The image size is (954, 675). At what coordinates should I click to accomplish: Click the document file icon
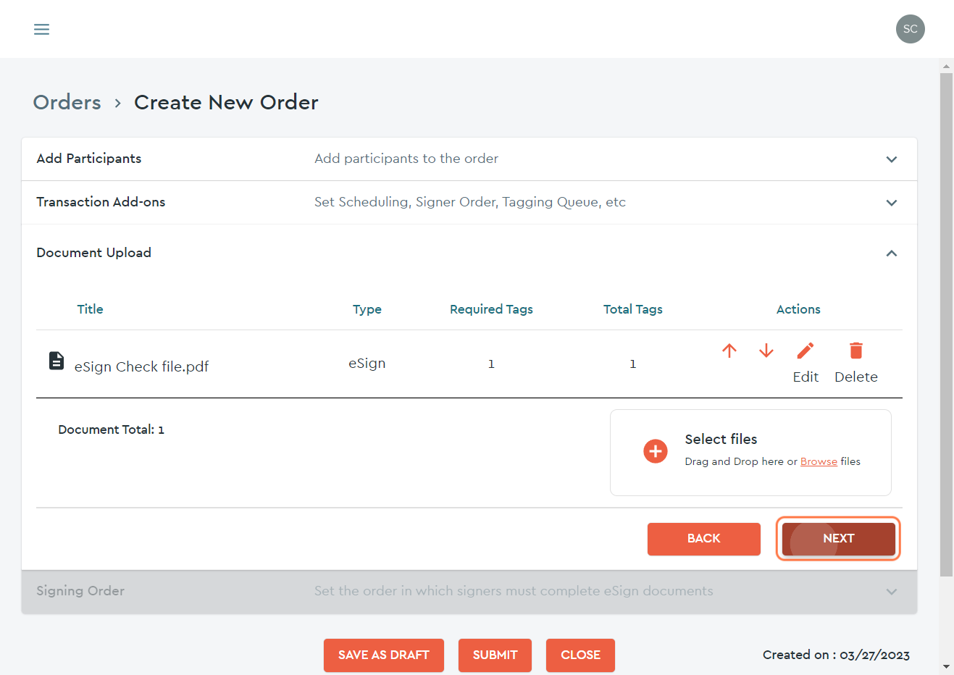57,360
